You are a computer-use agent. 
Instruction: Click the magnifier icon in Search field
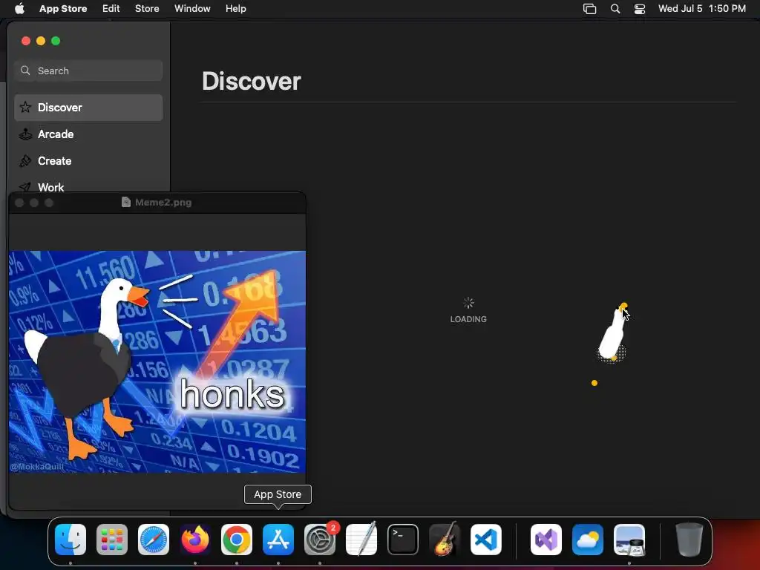[25, 71]
